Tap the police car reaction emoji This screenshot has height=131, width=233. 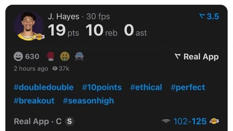(x=79, y=56)
